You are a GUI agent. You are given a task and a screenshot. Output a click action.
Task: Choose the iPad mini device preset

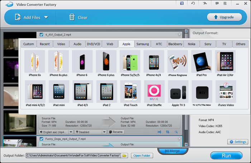(x=59, y=94)
